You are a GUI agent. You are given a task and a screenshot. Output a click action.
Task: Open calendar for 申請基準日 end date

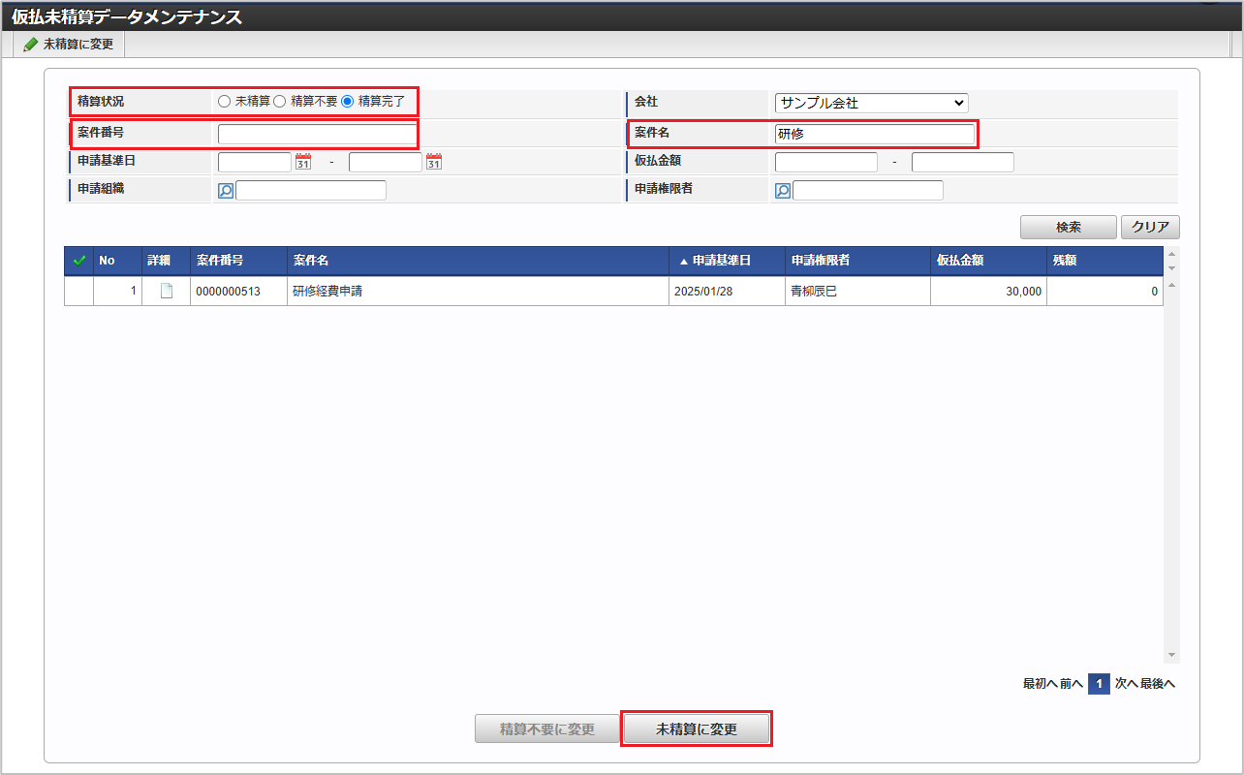(x=434, y=162)
